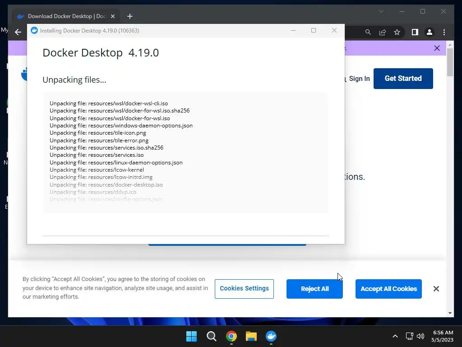Click the Docker Desktop 4.19.0 heading
The height and width of the screenshot is (347, 462).
pyautogui.click(x=101, y=53)
